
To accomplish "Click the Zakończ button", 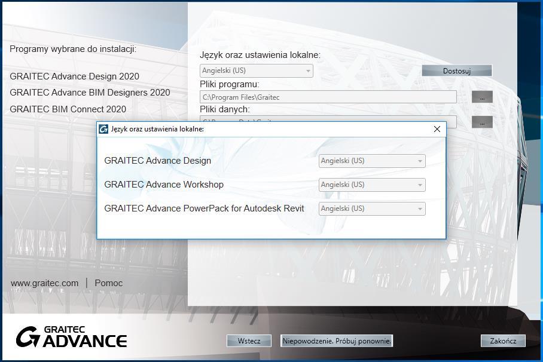I will [503, 341].
